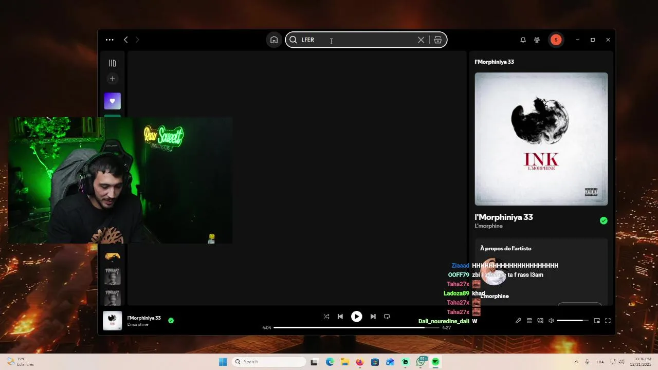Open the Home page

274,40
